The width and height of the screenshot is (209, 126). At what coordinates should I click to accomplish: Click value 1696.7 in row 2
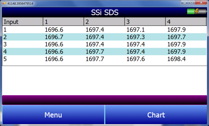(54, 37)
